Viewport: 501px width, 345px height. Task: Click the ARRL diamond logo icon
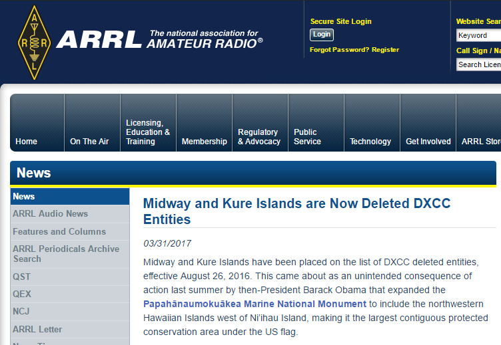(x=33, y=42)
